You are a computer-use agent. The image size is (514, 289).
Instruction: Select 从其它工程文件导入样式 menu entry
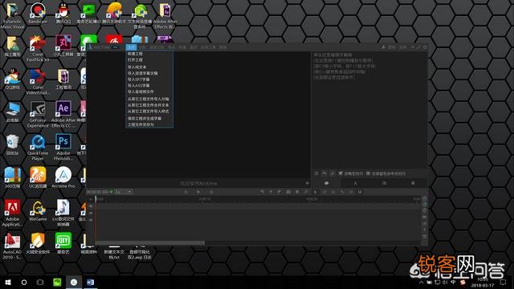click(x=149, y=112)
